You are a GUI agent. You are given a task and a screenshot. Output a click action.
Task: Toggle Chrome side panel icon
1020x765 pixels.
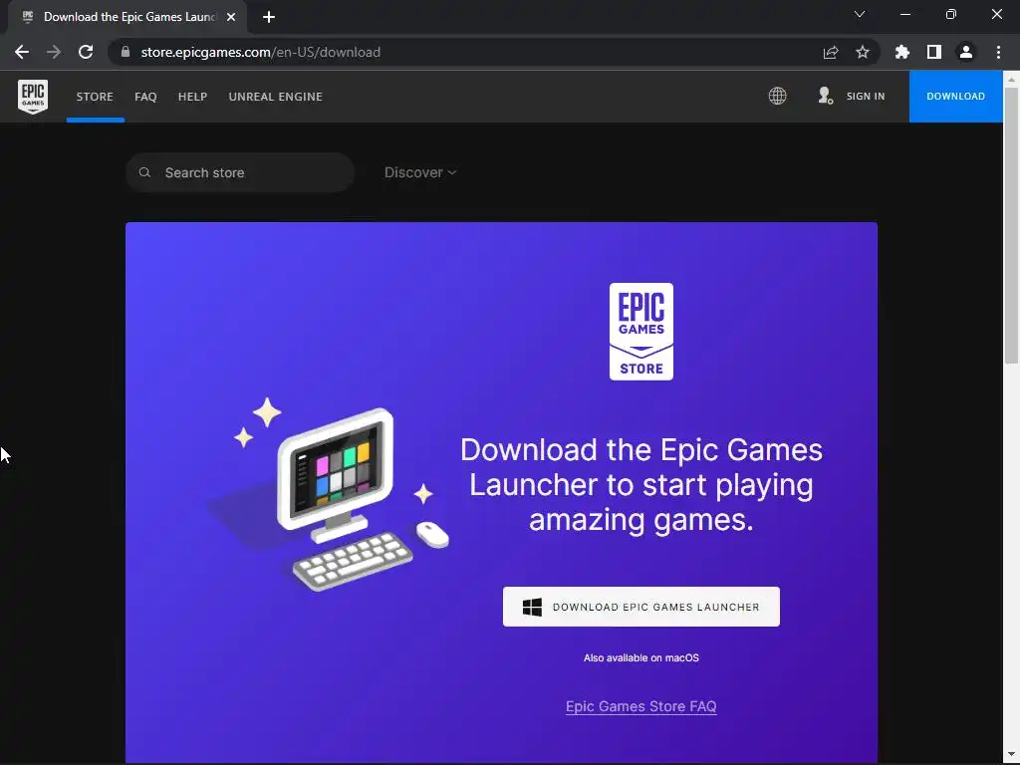(934, 52)
